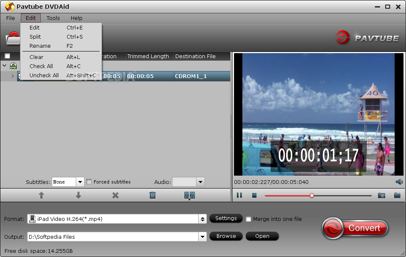Remove selected item with X icon
406x257 pixels.
[x=115, y=195]
